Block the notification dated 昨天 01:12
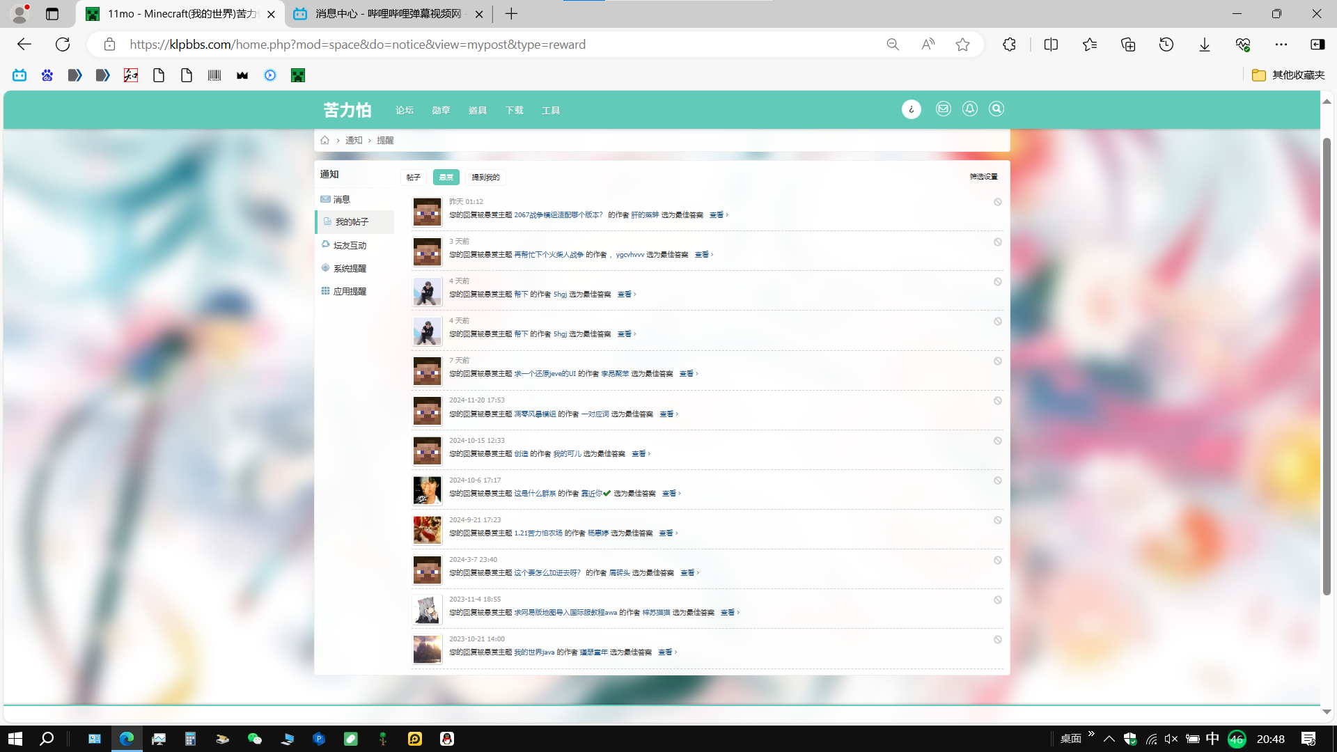Screen dimensions: 1337x752 point(998,202)
